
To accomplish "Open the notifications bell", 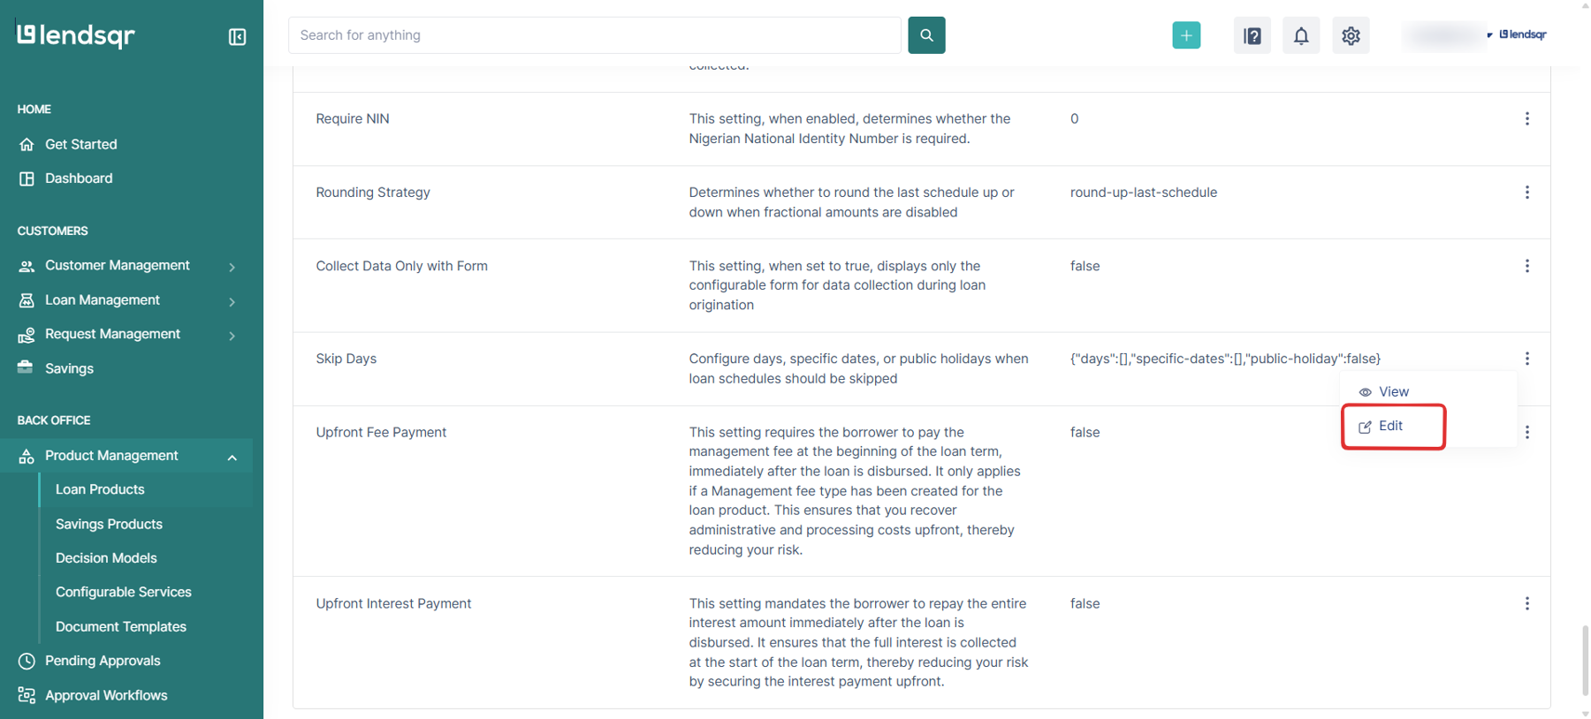I will click(1301, 35).
